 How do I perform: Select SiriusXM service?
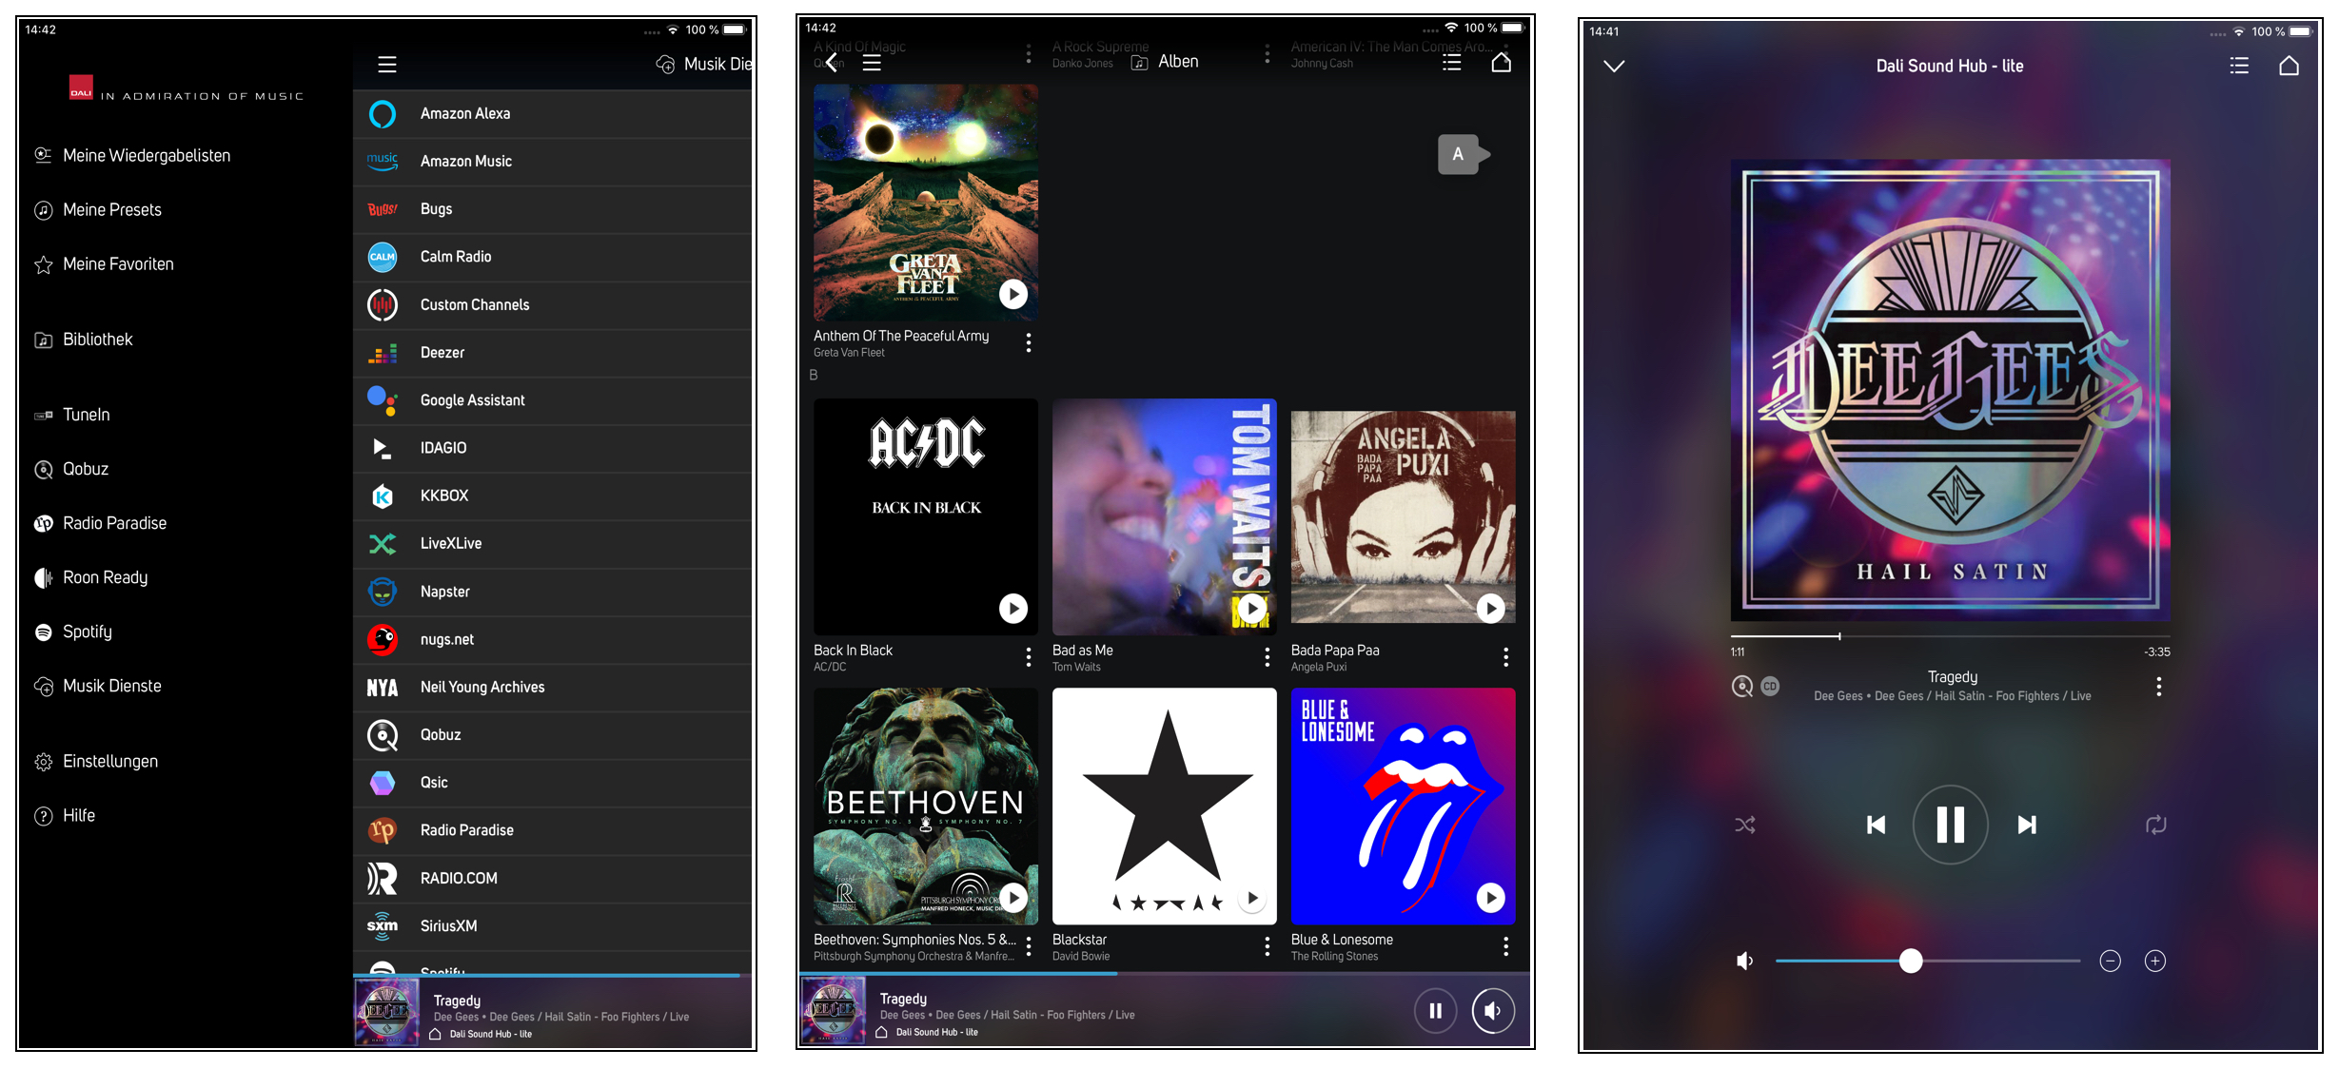point(552,926)
